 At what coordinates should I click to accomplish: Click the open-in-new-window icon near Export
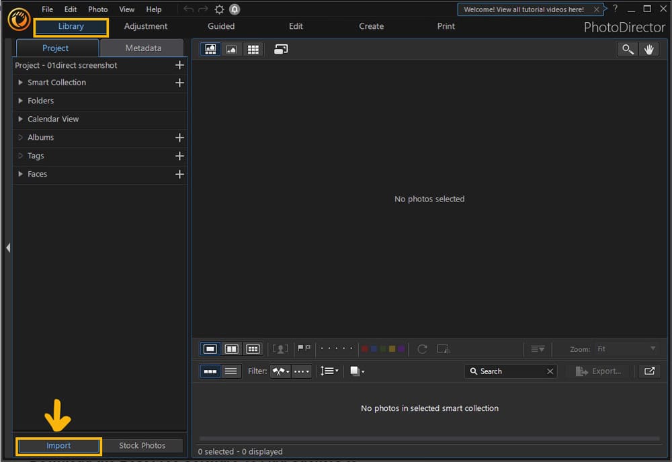pos(649,371)
